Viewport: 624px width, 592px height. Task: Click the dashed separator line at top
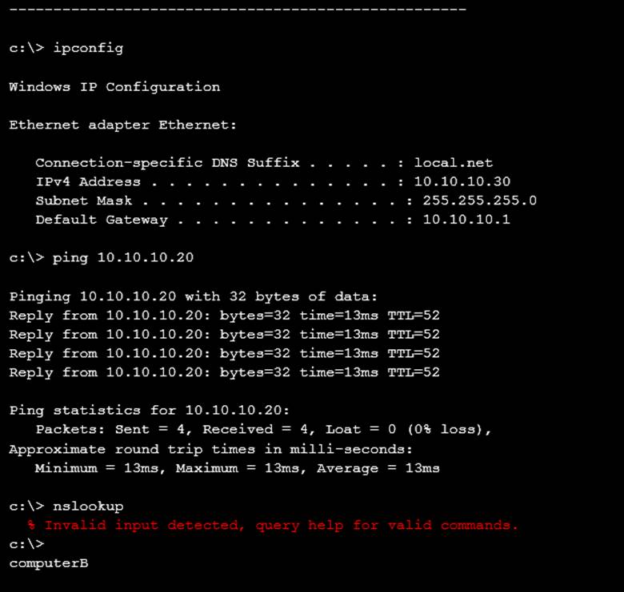click(238, 9)
